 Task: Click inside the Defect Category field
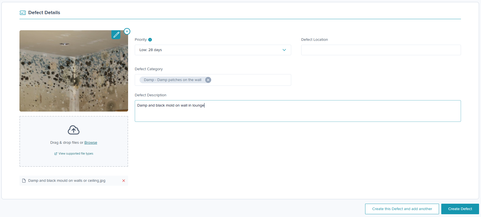pyautogui.click(x=213, y=80)
